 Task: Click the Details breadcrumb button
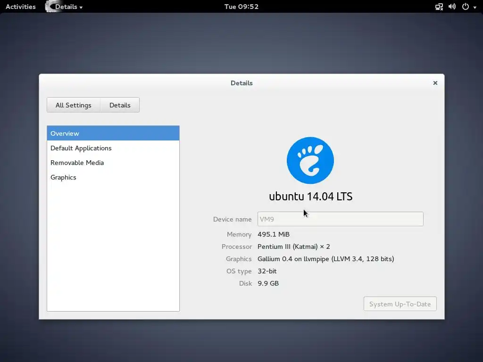[x=120, y=105]
